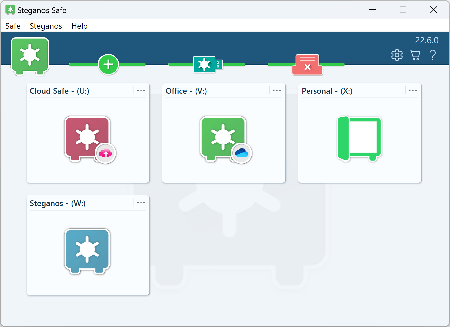This screenshot has width=450, height=327.
Task: Close the opened Personal safe icon
Action: [359, 138]
